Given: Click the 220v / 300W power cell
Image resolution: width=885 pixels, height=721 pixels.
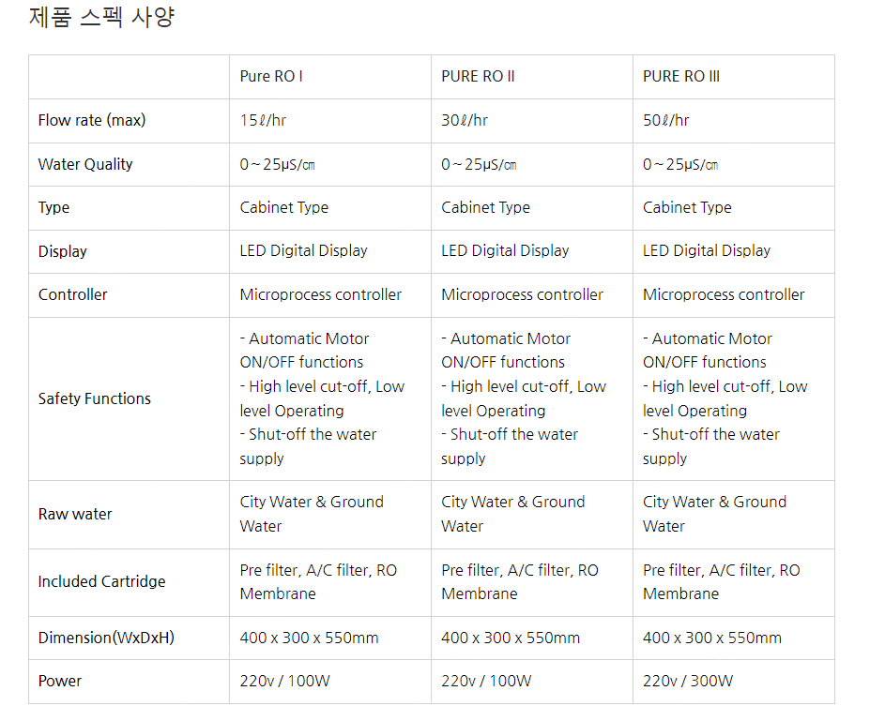Looking at the screenshot, I should tap(688, 681).
